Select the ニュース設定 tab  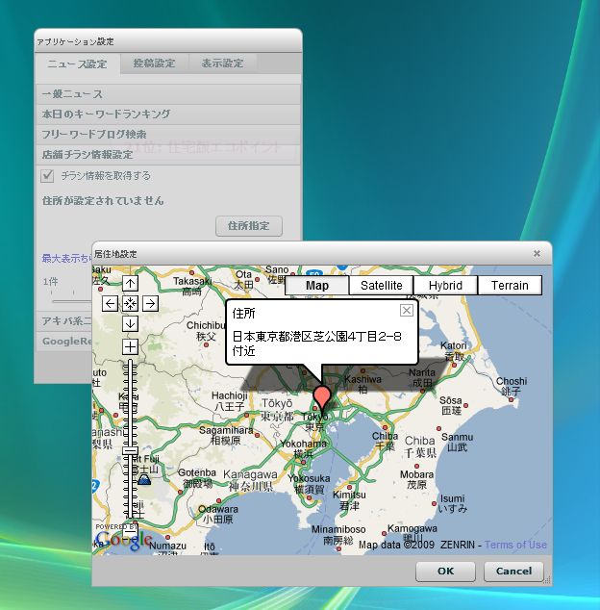[77, 64]
